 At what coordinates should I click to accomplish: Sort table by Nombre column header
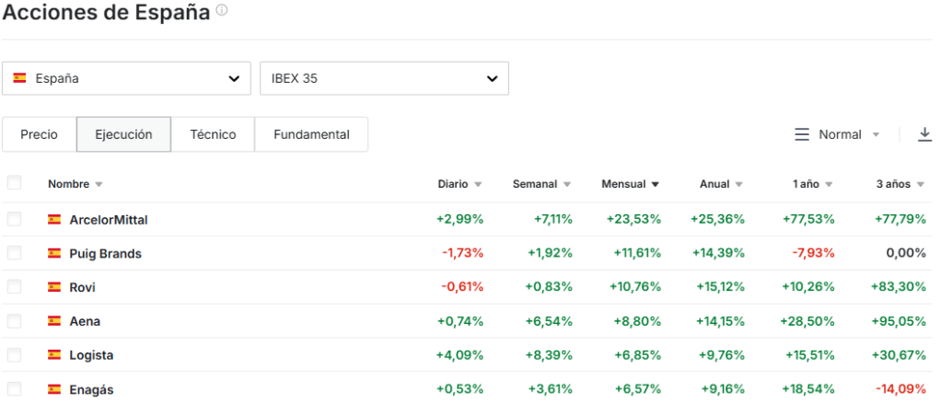click(x=69, y=184)
